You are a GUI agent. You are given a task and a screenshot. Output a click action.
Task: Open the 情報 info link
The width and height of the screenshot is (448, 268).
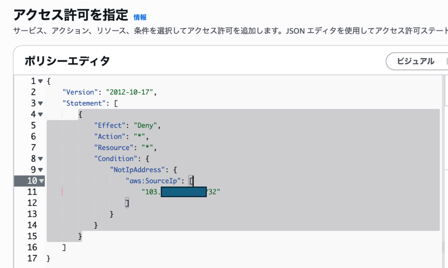tap(140, 17)
